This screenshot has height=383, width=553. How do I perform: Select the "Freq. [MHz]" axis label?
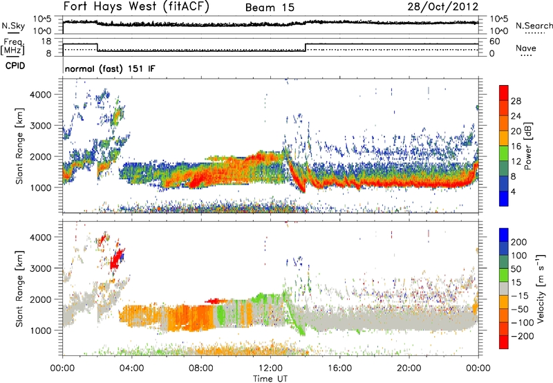13,46
